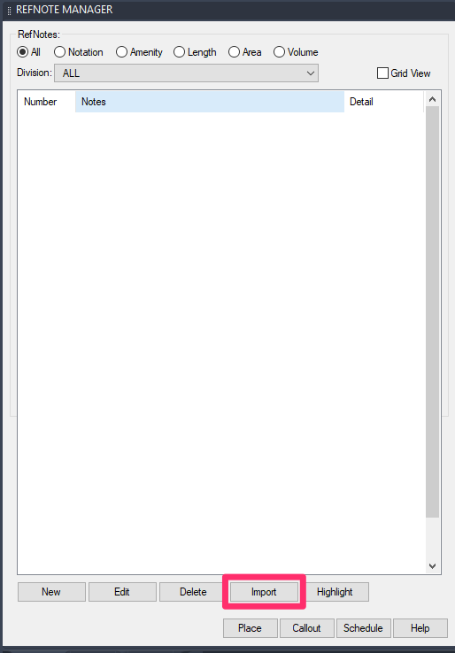The width and height of the screenshot is (455, 653).
Task: Pick the Length radio option
Action: 179,52
